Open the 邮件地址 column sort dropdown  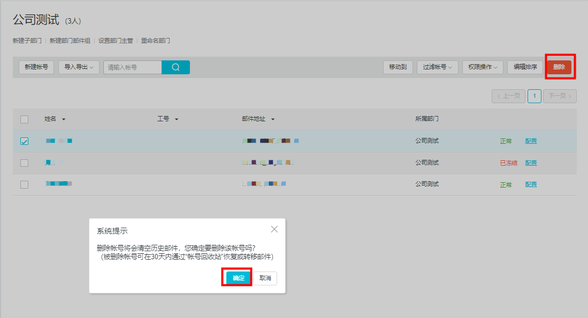coord(272,119)
